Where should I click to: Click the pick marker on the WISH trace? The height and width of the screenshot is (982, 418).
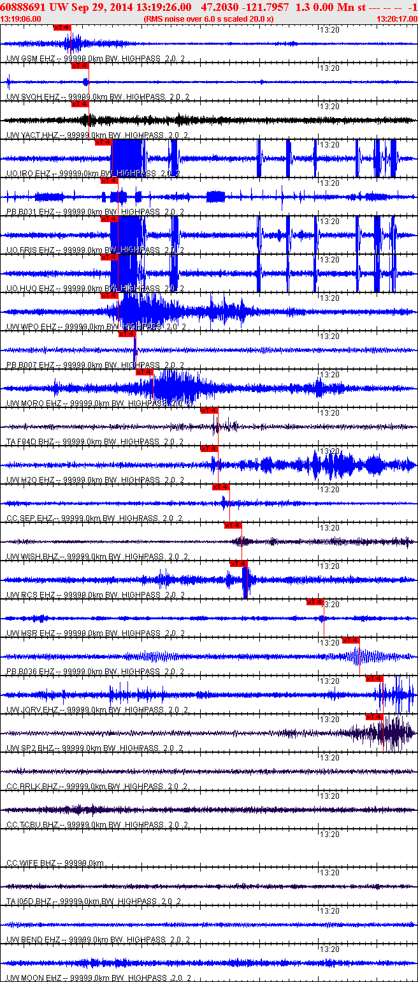pos(233,525)
